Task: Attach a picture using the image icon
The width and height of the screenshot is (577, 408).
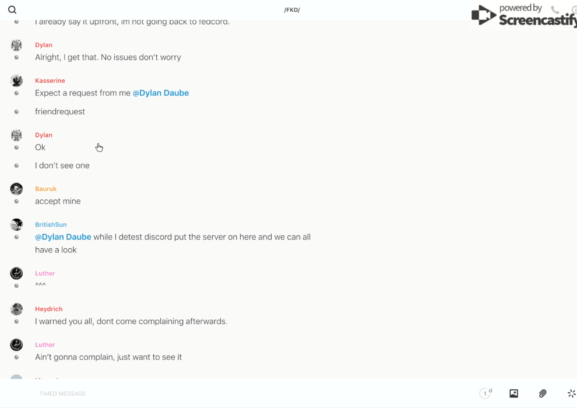Action: click(513, 393)
